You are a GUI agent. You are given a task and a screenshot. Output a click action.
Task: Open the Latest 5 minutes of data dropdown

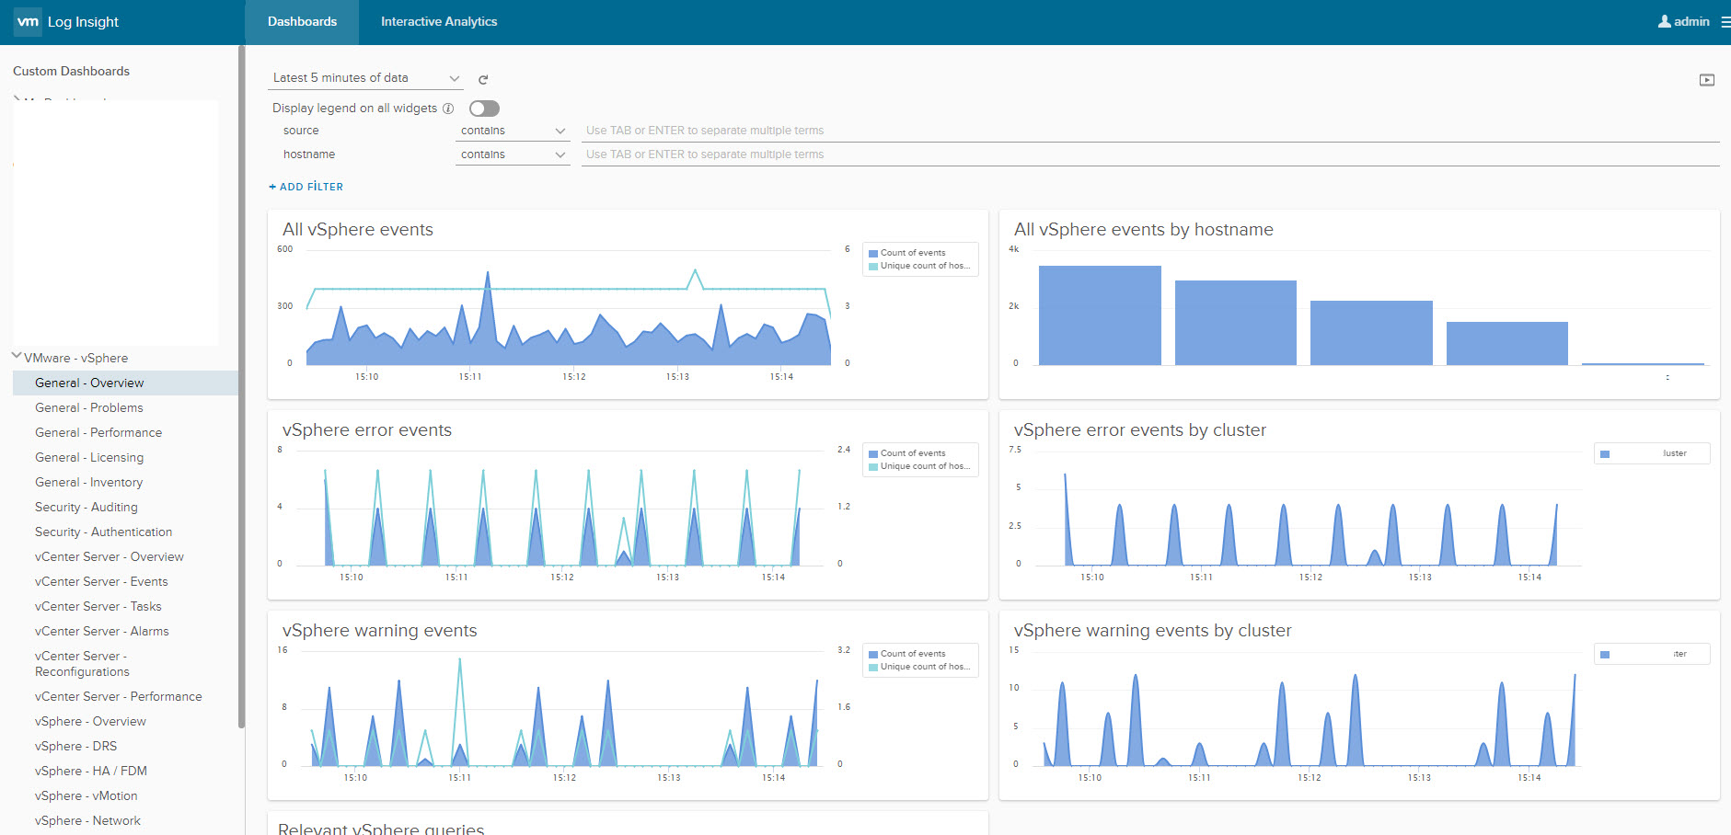(x=365, y=78)
